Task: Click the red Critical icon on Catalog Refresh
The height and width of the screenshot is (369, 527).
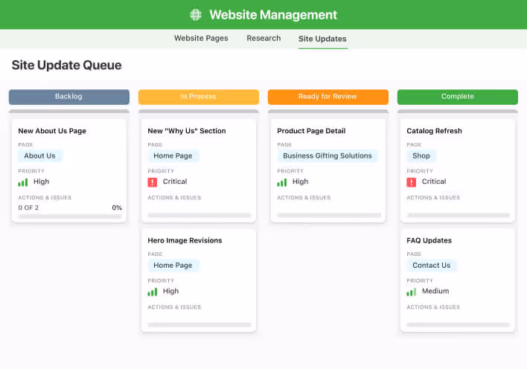Action: coord(412,182)
